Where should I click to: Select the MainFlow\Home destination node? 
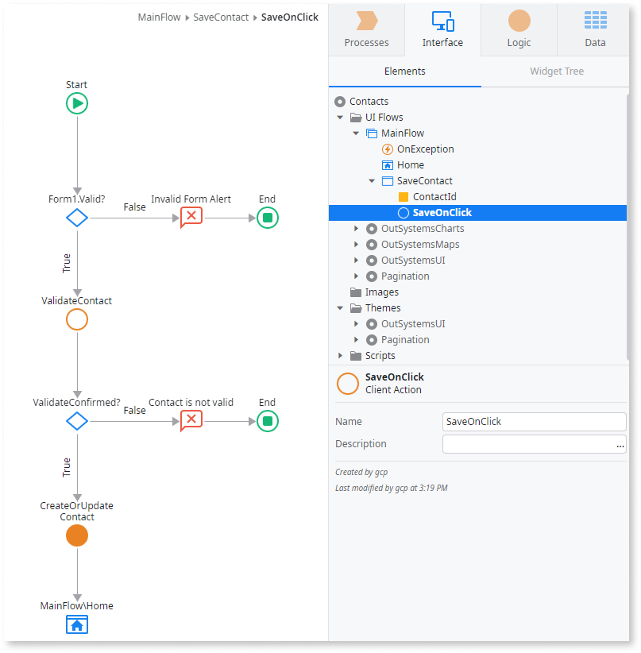coord(76,624)
